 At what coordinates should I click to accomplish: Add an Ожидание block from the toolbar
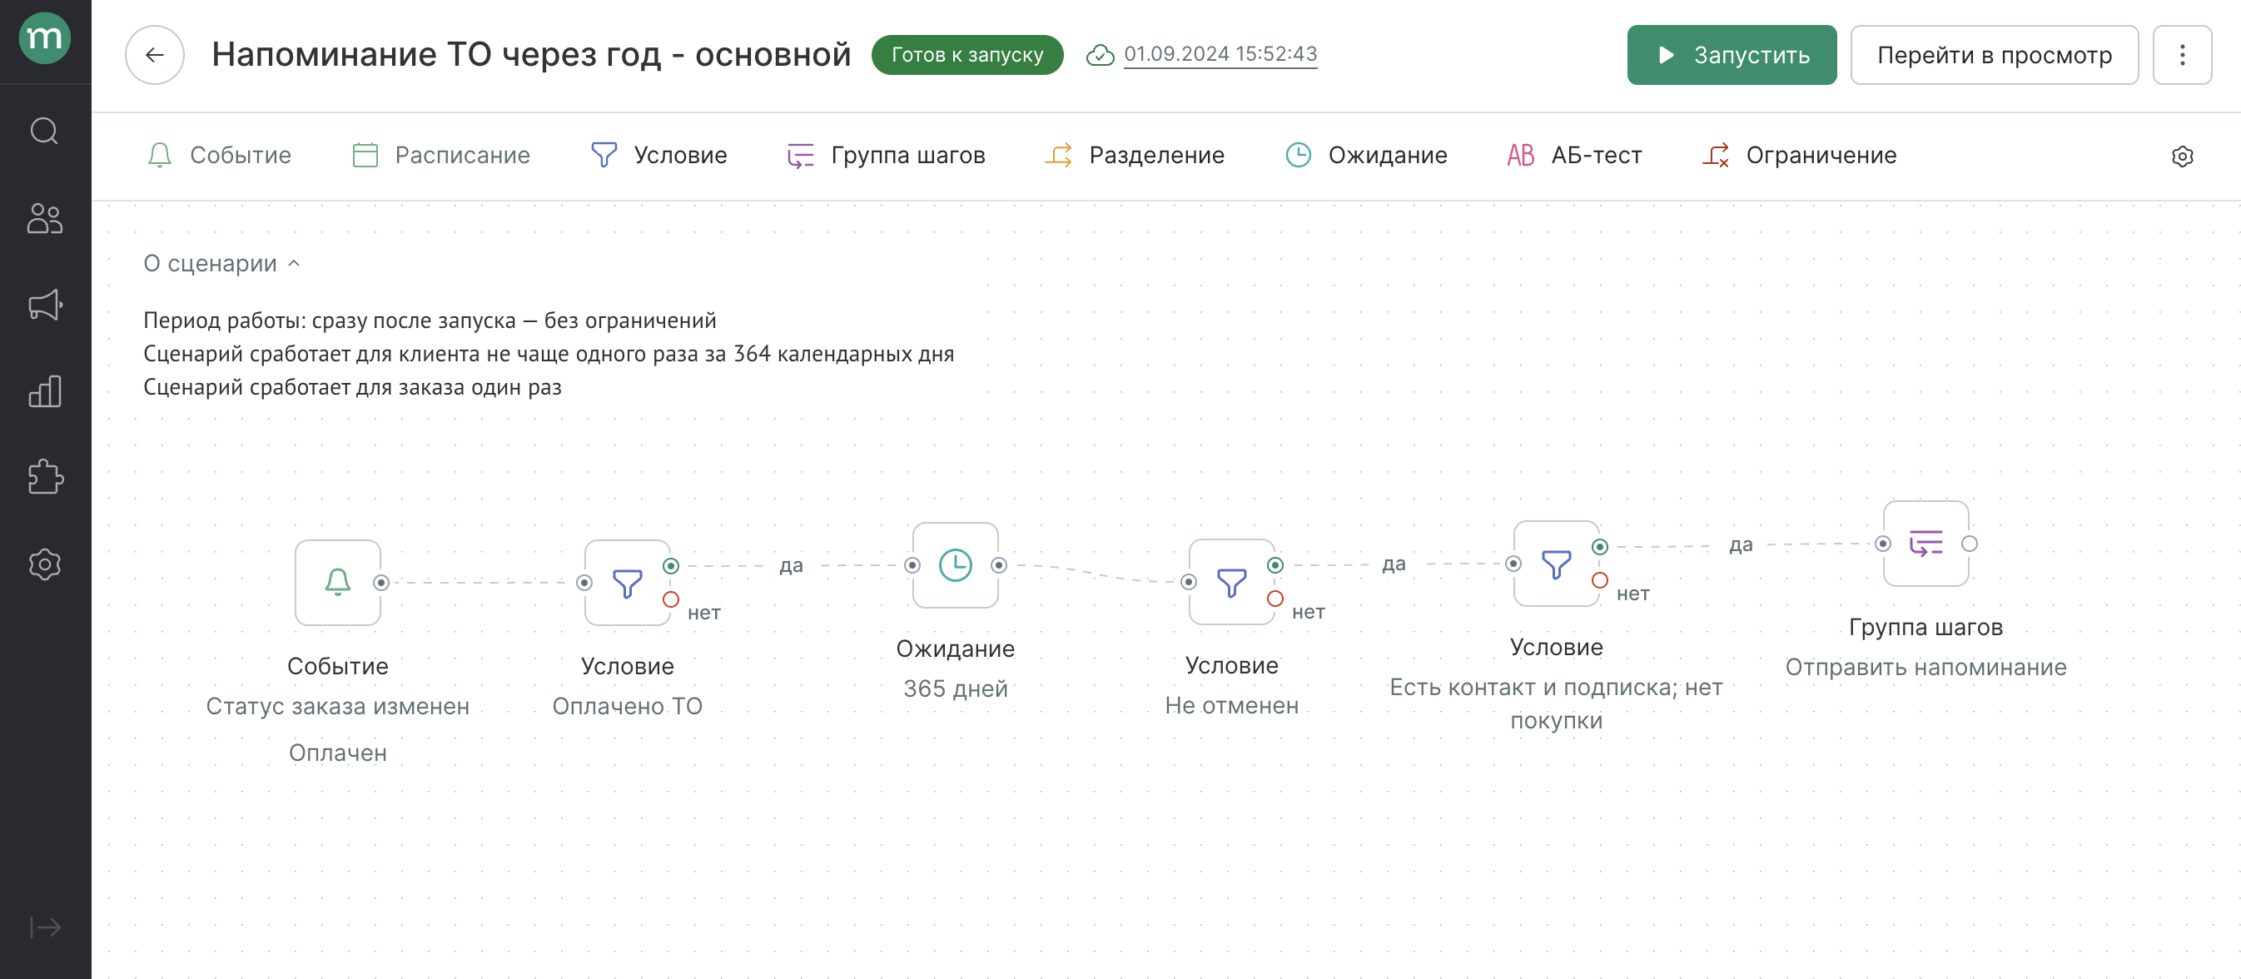point(1366,156)
